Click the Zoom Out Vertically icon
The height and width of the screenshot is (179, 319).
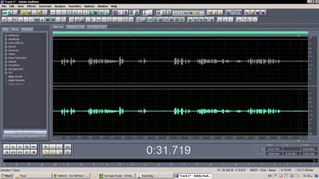point(68,152)
